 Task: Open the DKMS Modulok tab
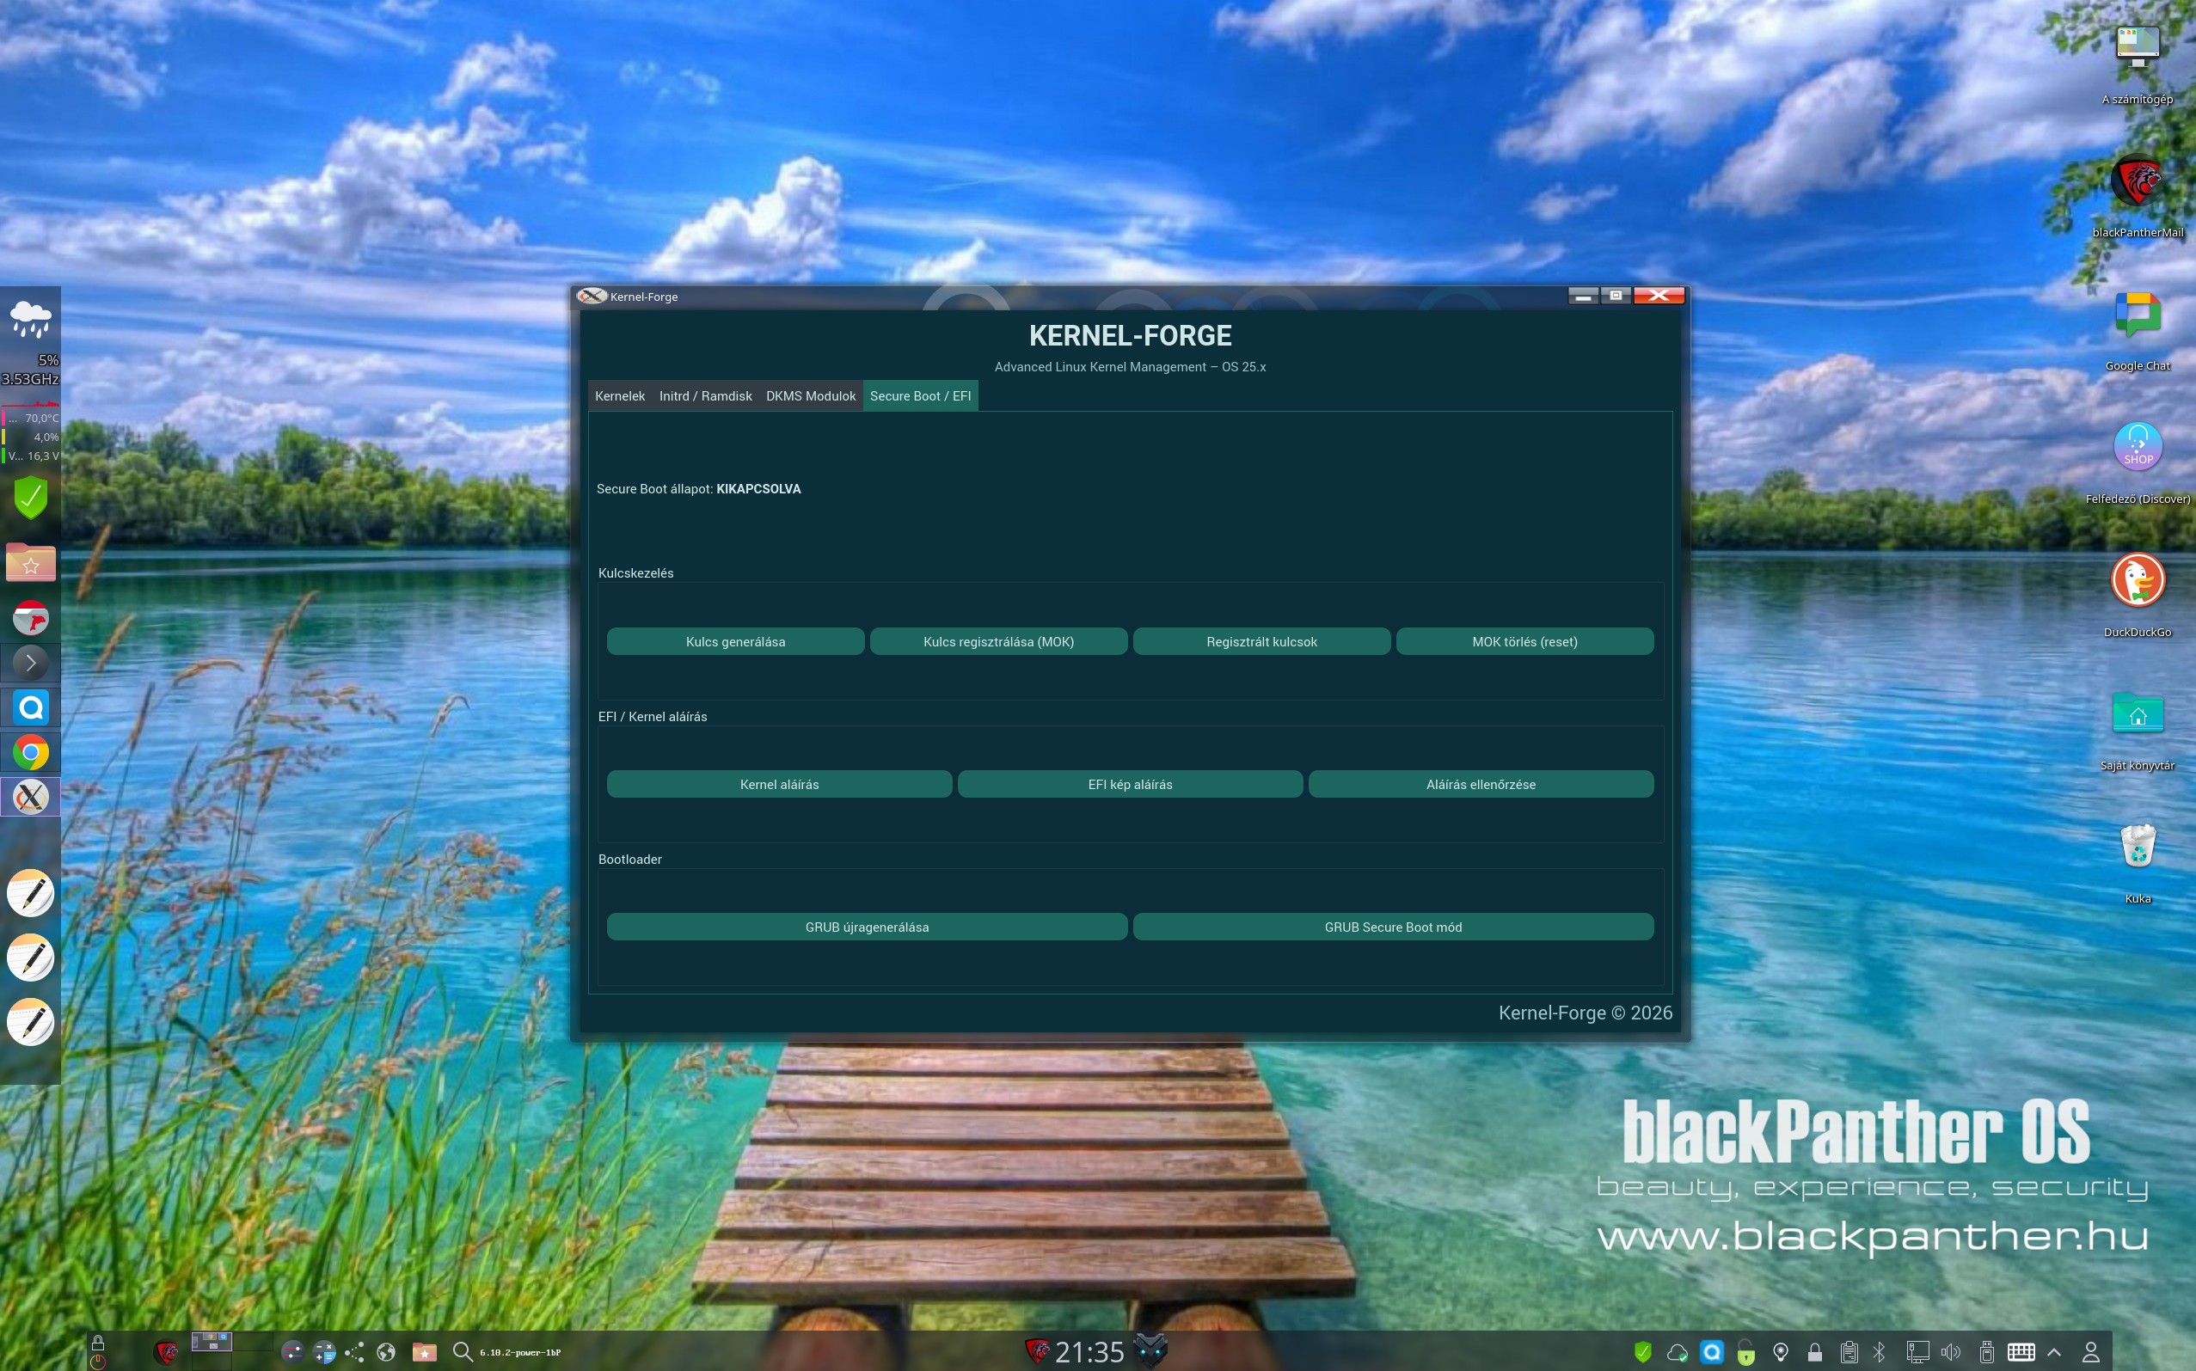(810, 396)
